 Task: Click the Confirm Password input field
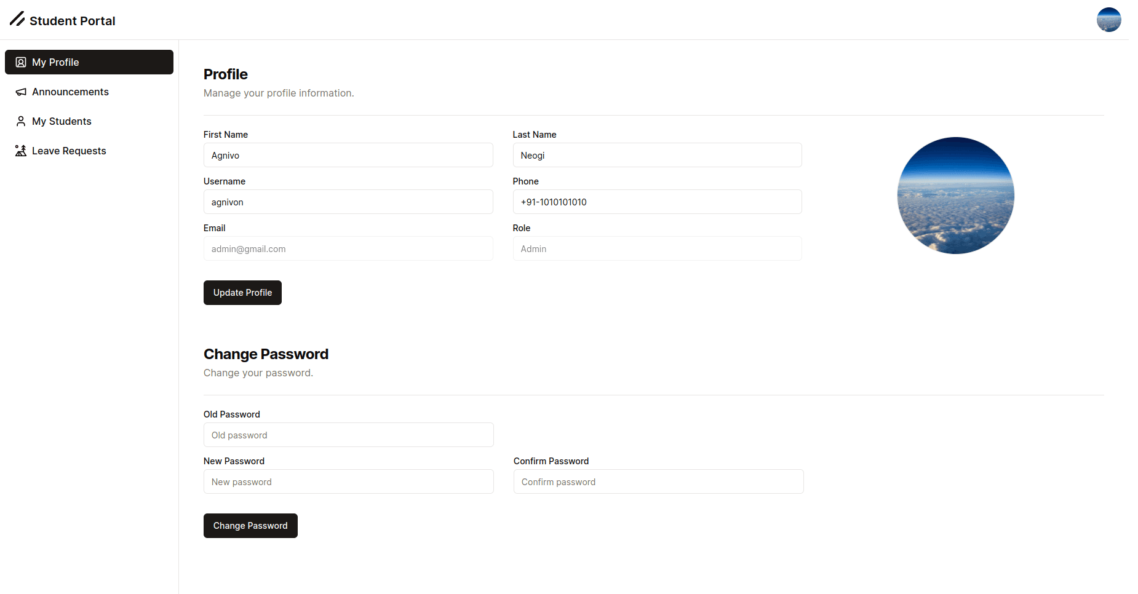[658, 481]
